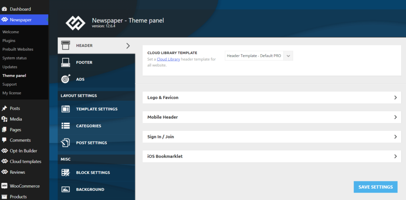
Task: Go to Posts in admin menu
Action: [24, 108]
